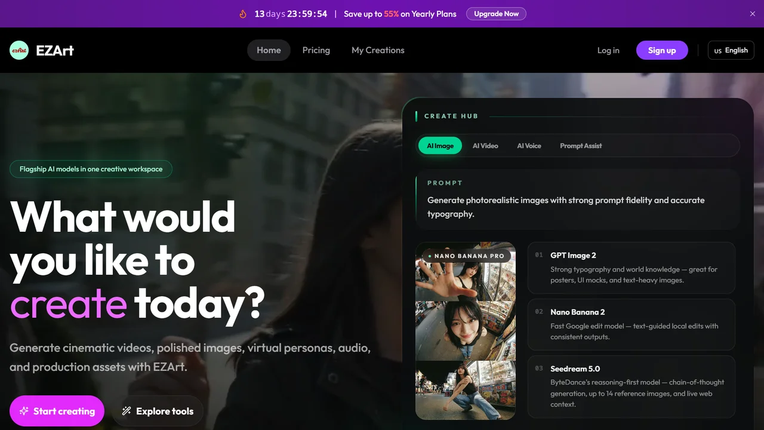Click the EZArt round logo icon
764x430 pixels.
click(x=19, y=50)
